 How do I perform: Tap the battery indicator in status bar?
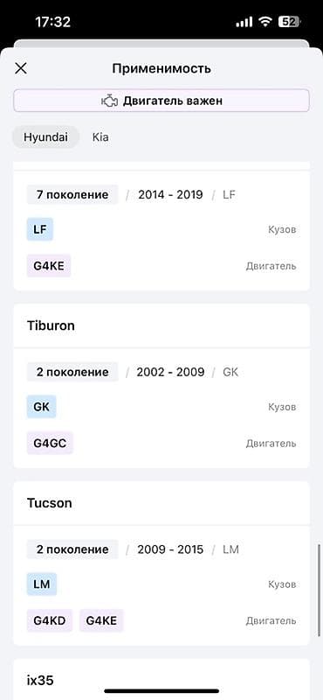click(x=289, y=23)
